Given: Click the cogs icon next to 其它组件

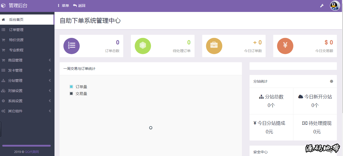Looking at the screenshot, I should coord(3,111).
